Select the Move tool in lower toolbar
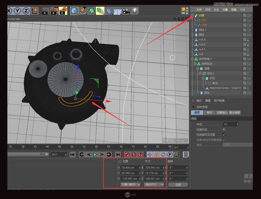The width and height of the screenshot is (261, 199). point(150,154)
